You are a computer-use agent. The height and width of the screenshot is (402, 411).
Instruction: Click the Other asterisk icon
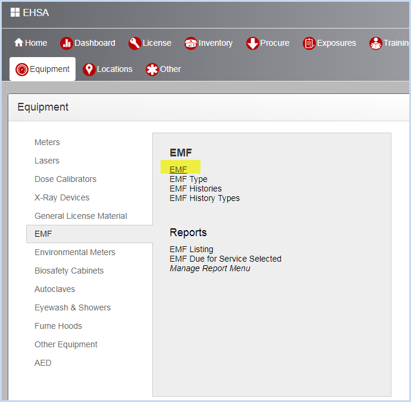152,69
